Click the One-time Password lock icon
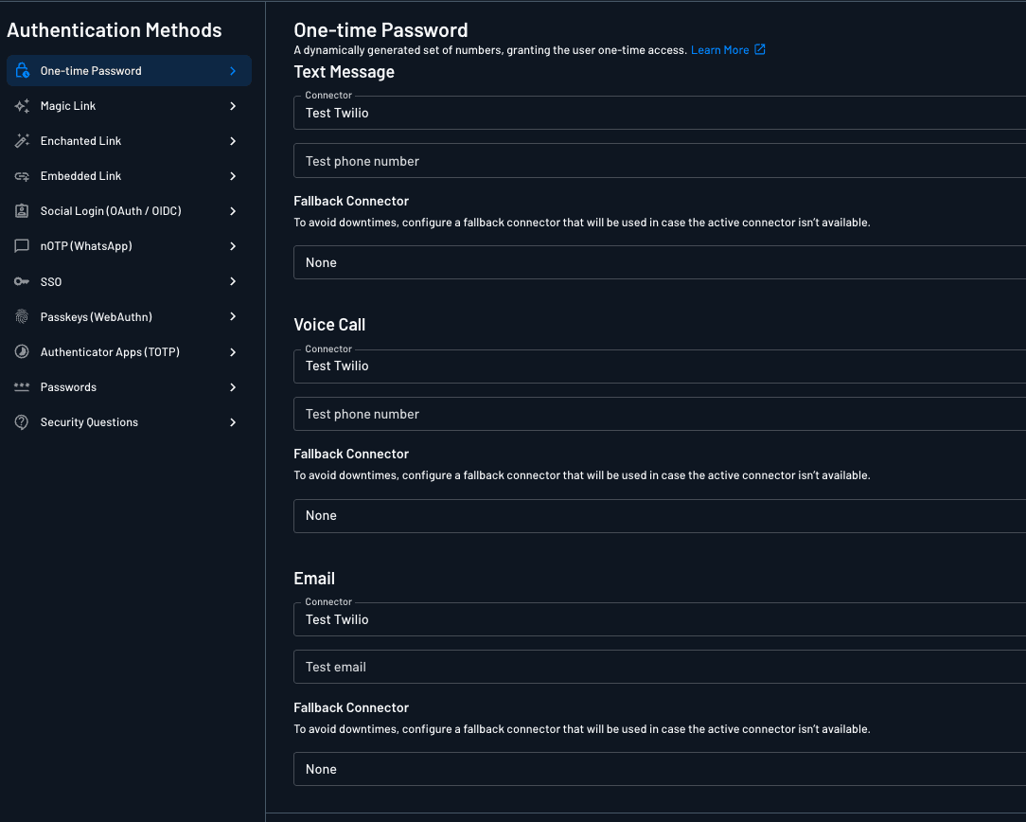 (23, 71)
